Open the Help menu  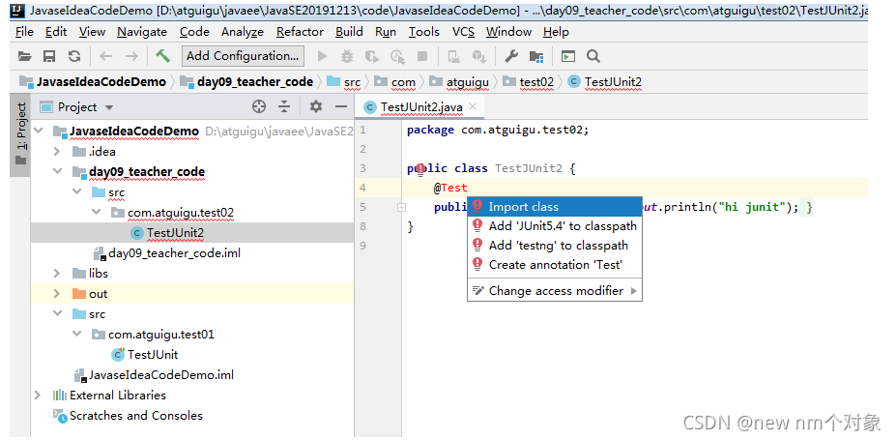tap(556, 32)
